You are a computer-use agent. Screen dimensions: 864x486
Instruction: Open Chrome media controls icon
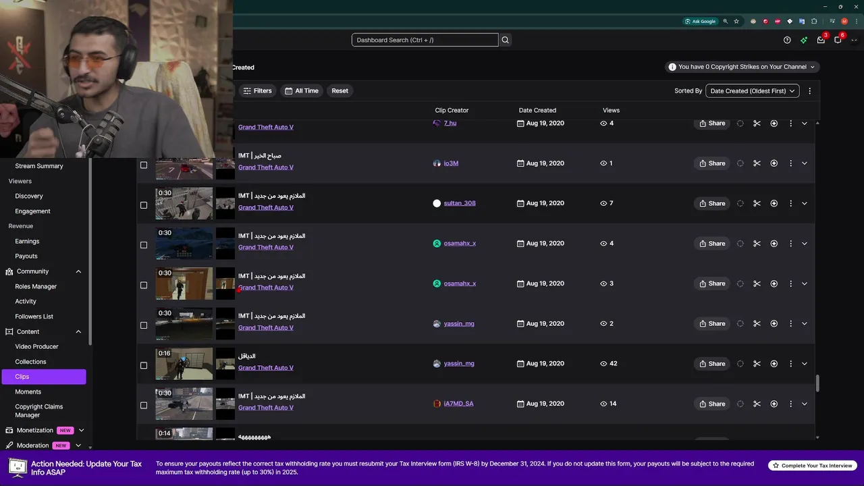(832, 21)
